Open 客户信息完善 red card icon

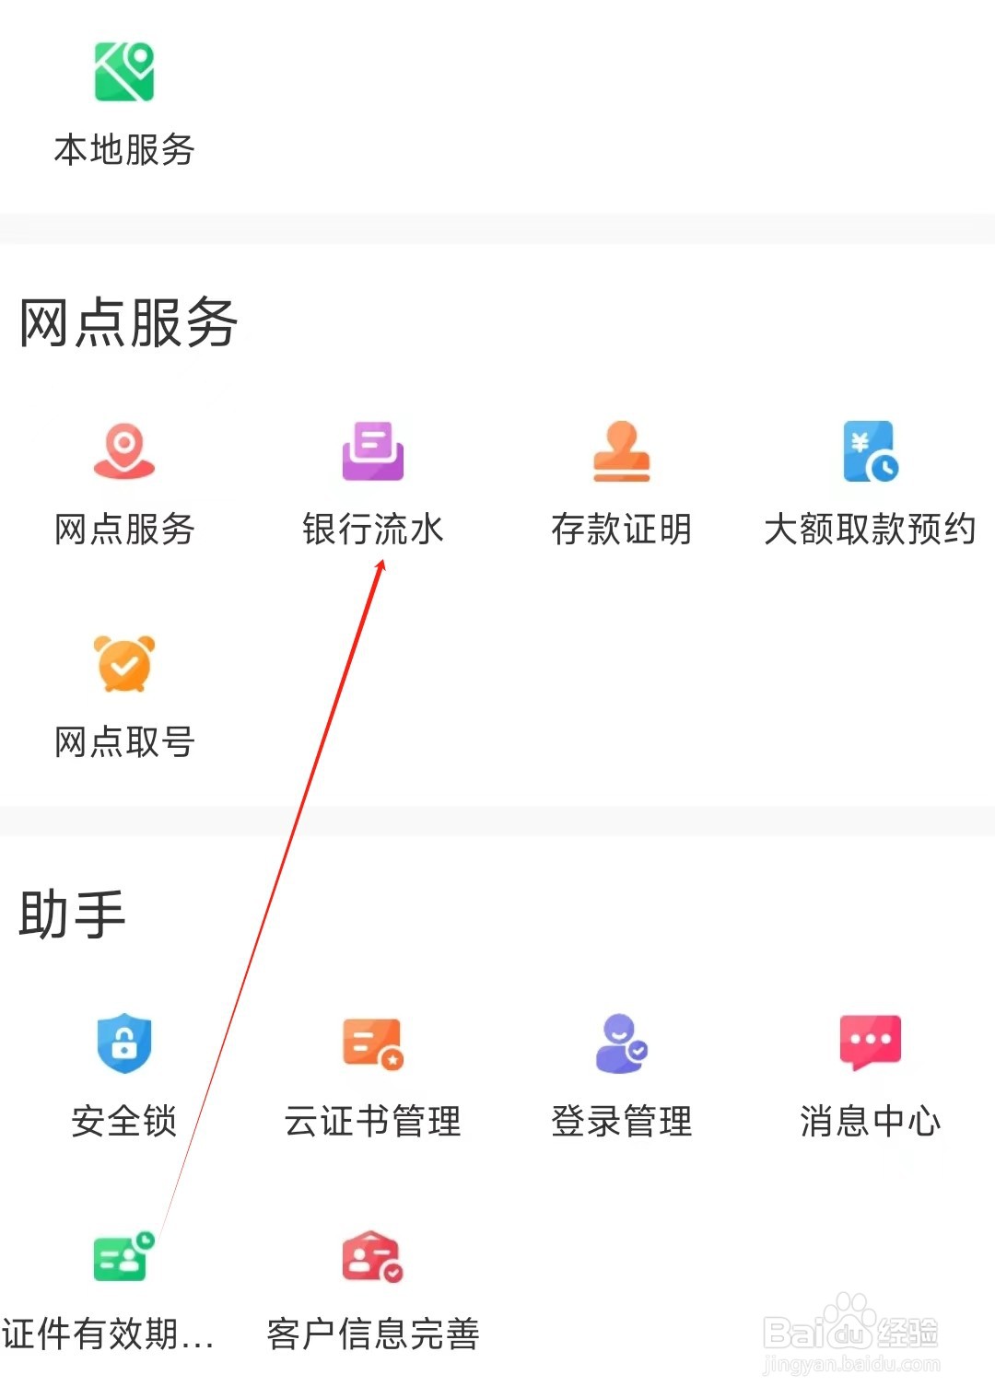373,1256
